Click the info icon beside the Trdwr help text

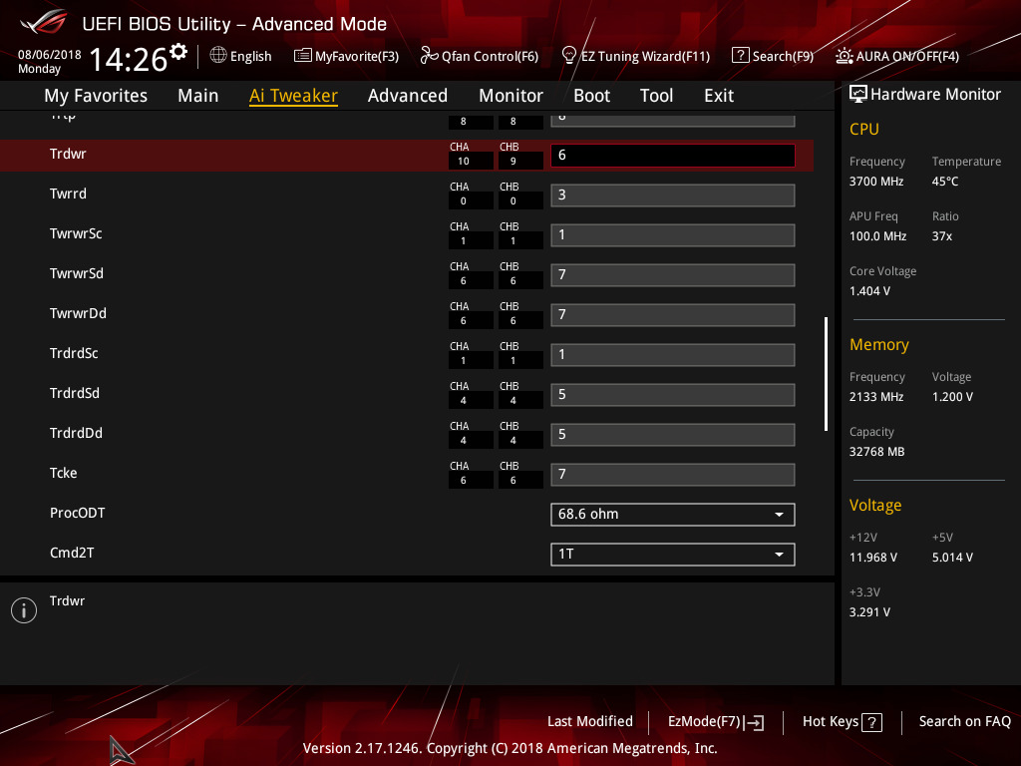coord(24,610)
